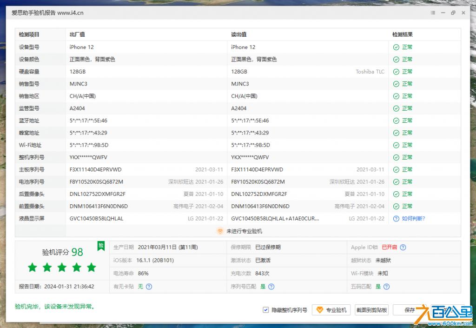Click 检测项目 column header
The height and width of the screenshot is (328, 476).
(x=29, y=34)
